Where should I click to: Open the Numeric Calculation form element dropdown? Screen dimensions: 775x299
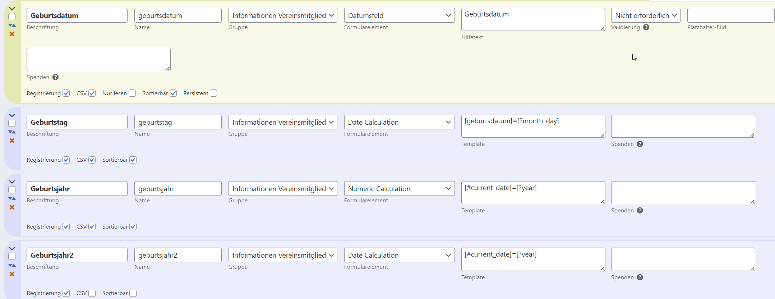point(399,189)
